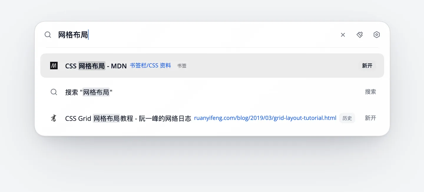Click 新开 on the ruanyifeng history row
The height and width of the screenshot is (192, 424).
tap(370, 118)
